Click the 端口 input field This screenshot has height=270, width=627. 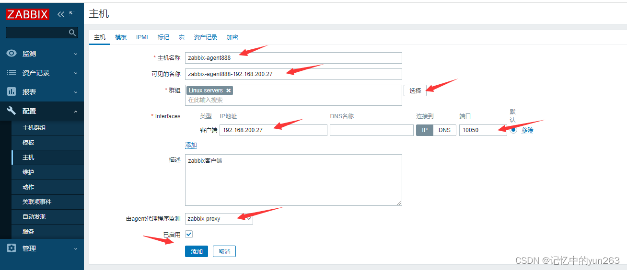(x=483, y=130)
